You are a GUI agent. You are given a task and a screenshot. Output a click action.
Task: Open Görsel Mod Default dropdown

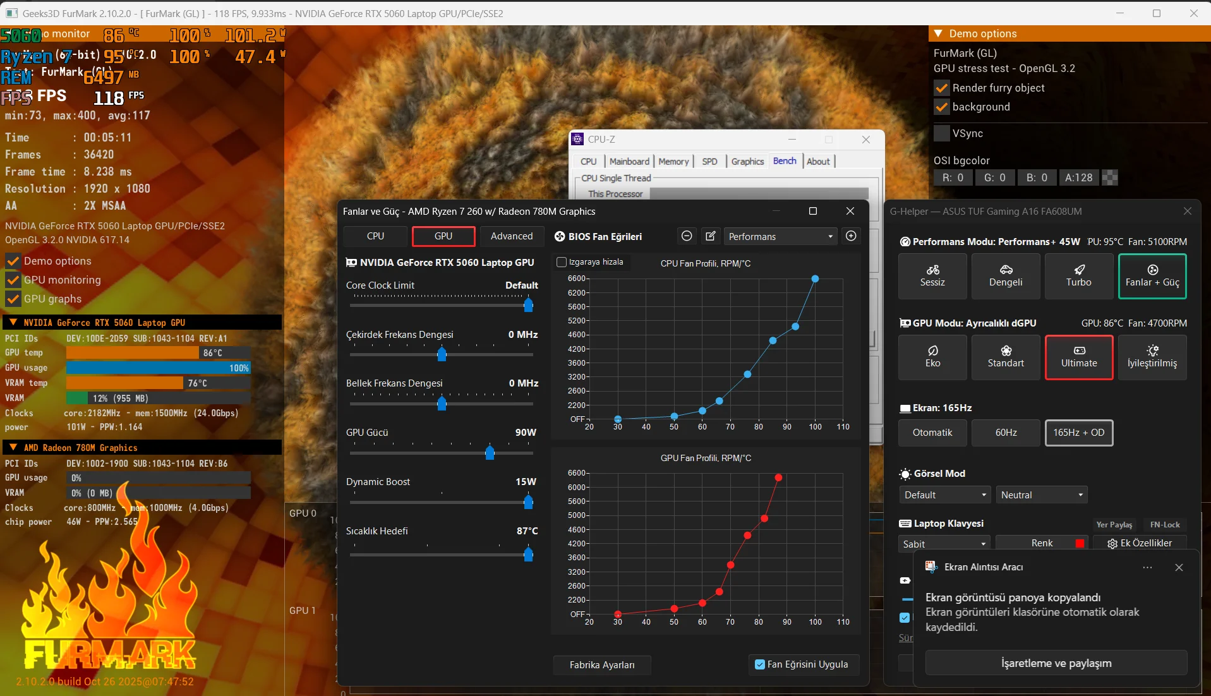(x=945, y=495)
